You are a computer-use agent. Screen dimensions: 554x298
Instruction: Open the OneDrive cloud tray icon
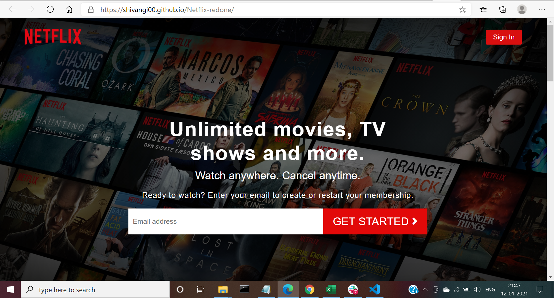pyautogui.click(x=446, y=289)
